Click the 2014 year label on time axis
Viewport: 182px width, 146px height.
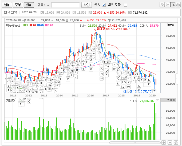59,95
